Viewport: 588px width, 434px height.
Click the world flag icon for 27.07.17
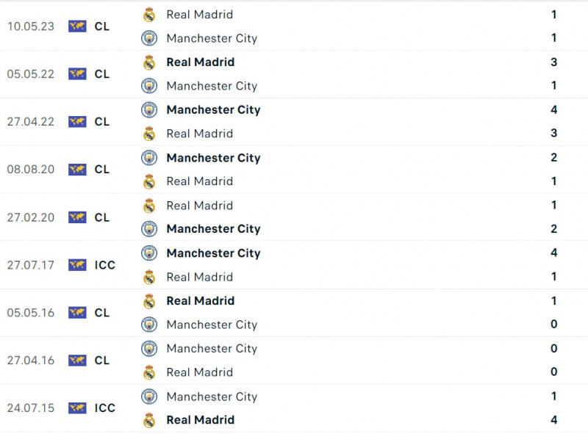[x=77, y=265]
